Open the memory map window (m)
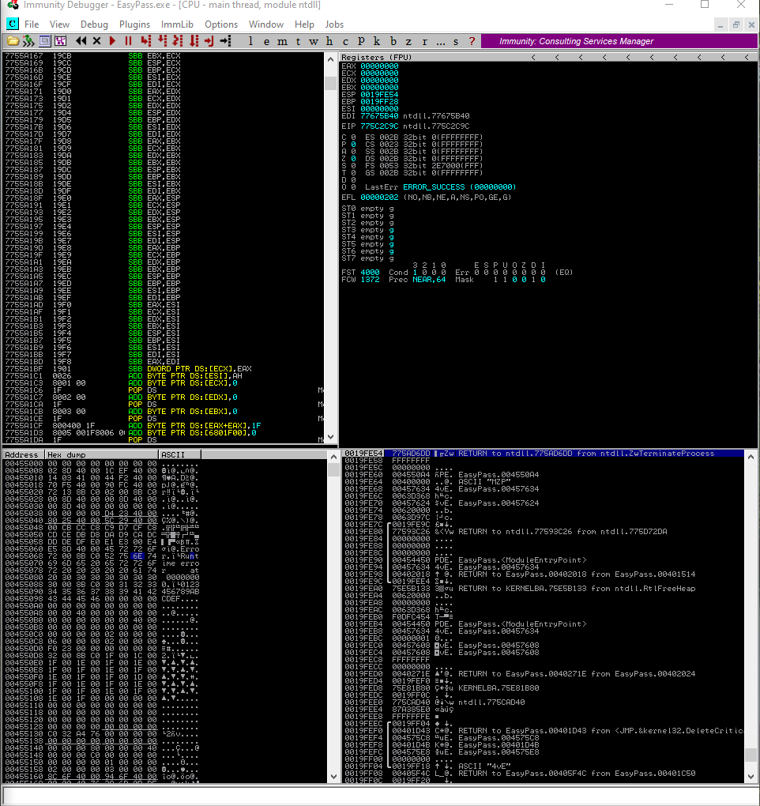The width and height of the screenshot is (760, 806). point(282,42)
